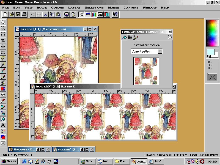Toggle the Tool Options window button
The height and width of the screenshot is (165, 220).
tap(88, 14)
